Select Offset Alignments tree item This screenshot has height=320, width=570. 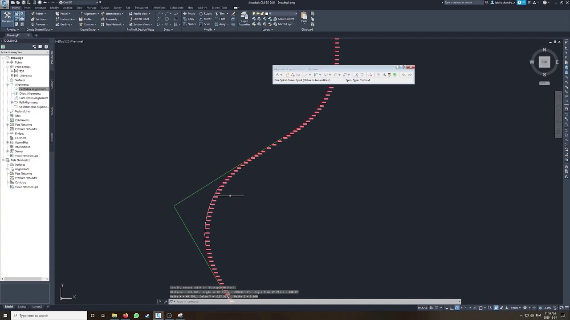(x=30, y=93)
